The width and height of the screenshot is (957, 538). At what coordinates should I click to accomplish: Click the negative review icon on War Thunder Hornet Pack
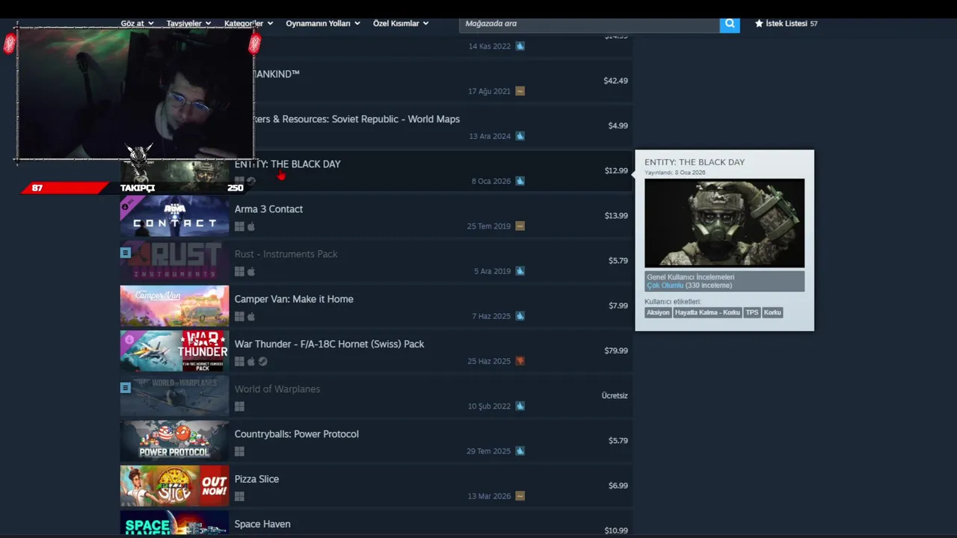[x=520, y=361]
